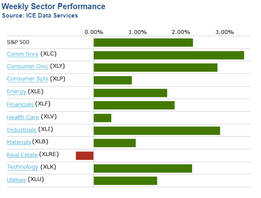This screenshot has width=261, height=198.
Task: Click the Health Care performance bar
Action: point(102,118)
